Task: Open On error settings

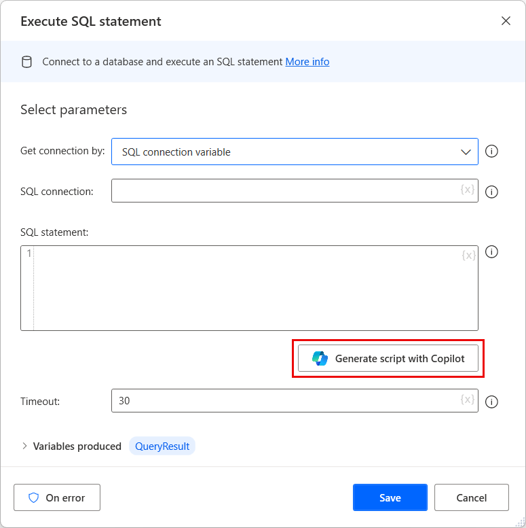Action: pos(57,497)
